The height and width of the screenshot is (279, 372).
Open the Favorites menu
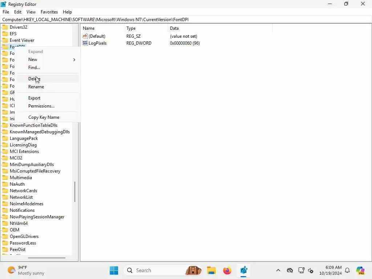click(49, 12)
